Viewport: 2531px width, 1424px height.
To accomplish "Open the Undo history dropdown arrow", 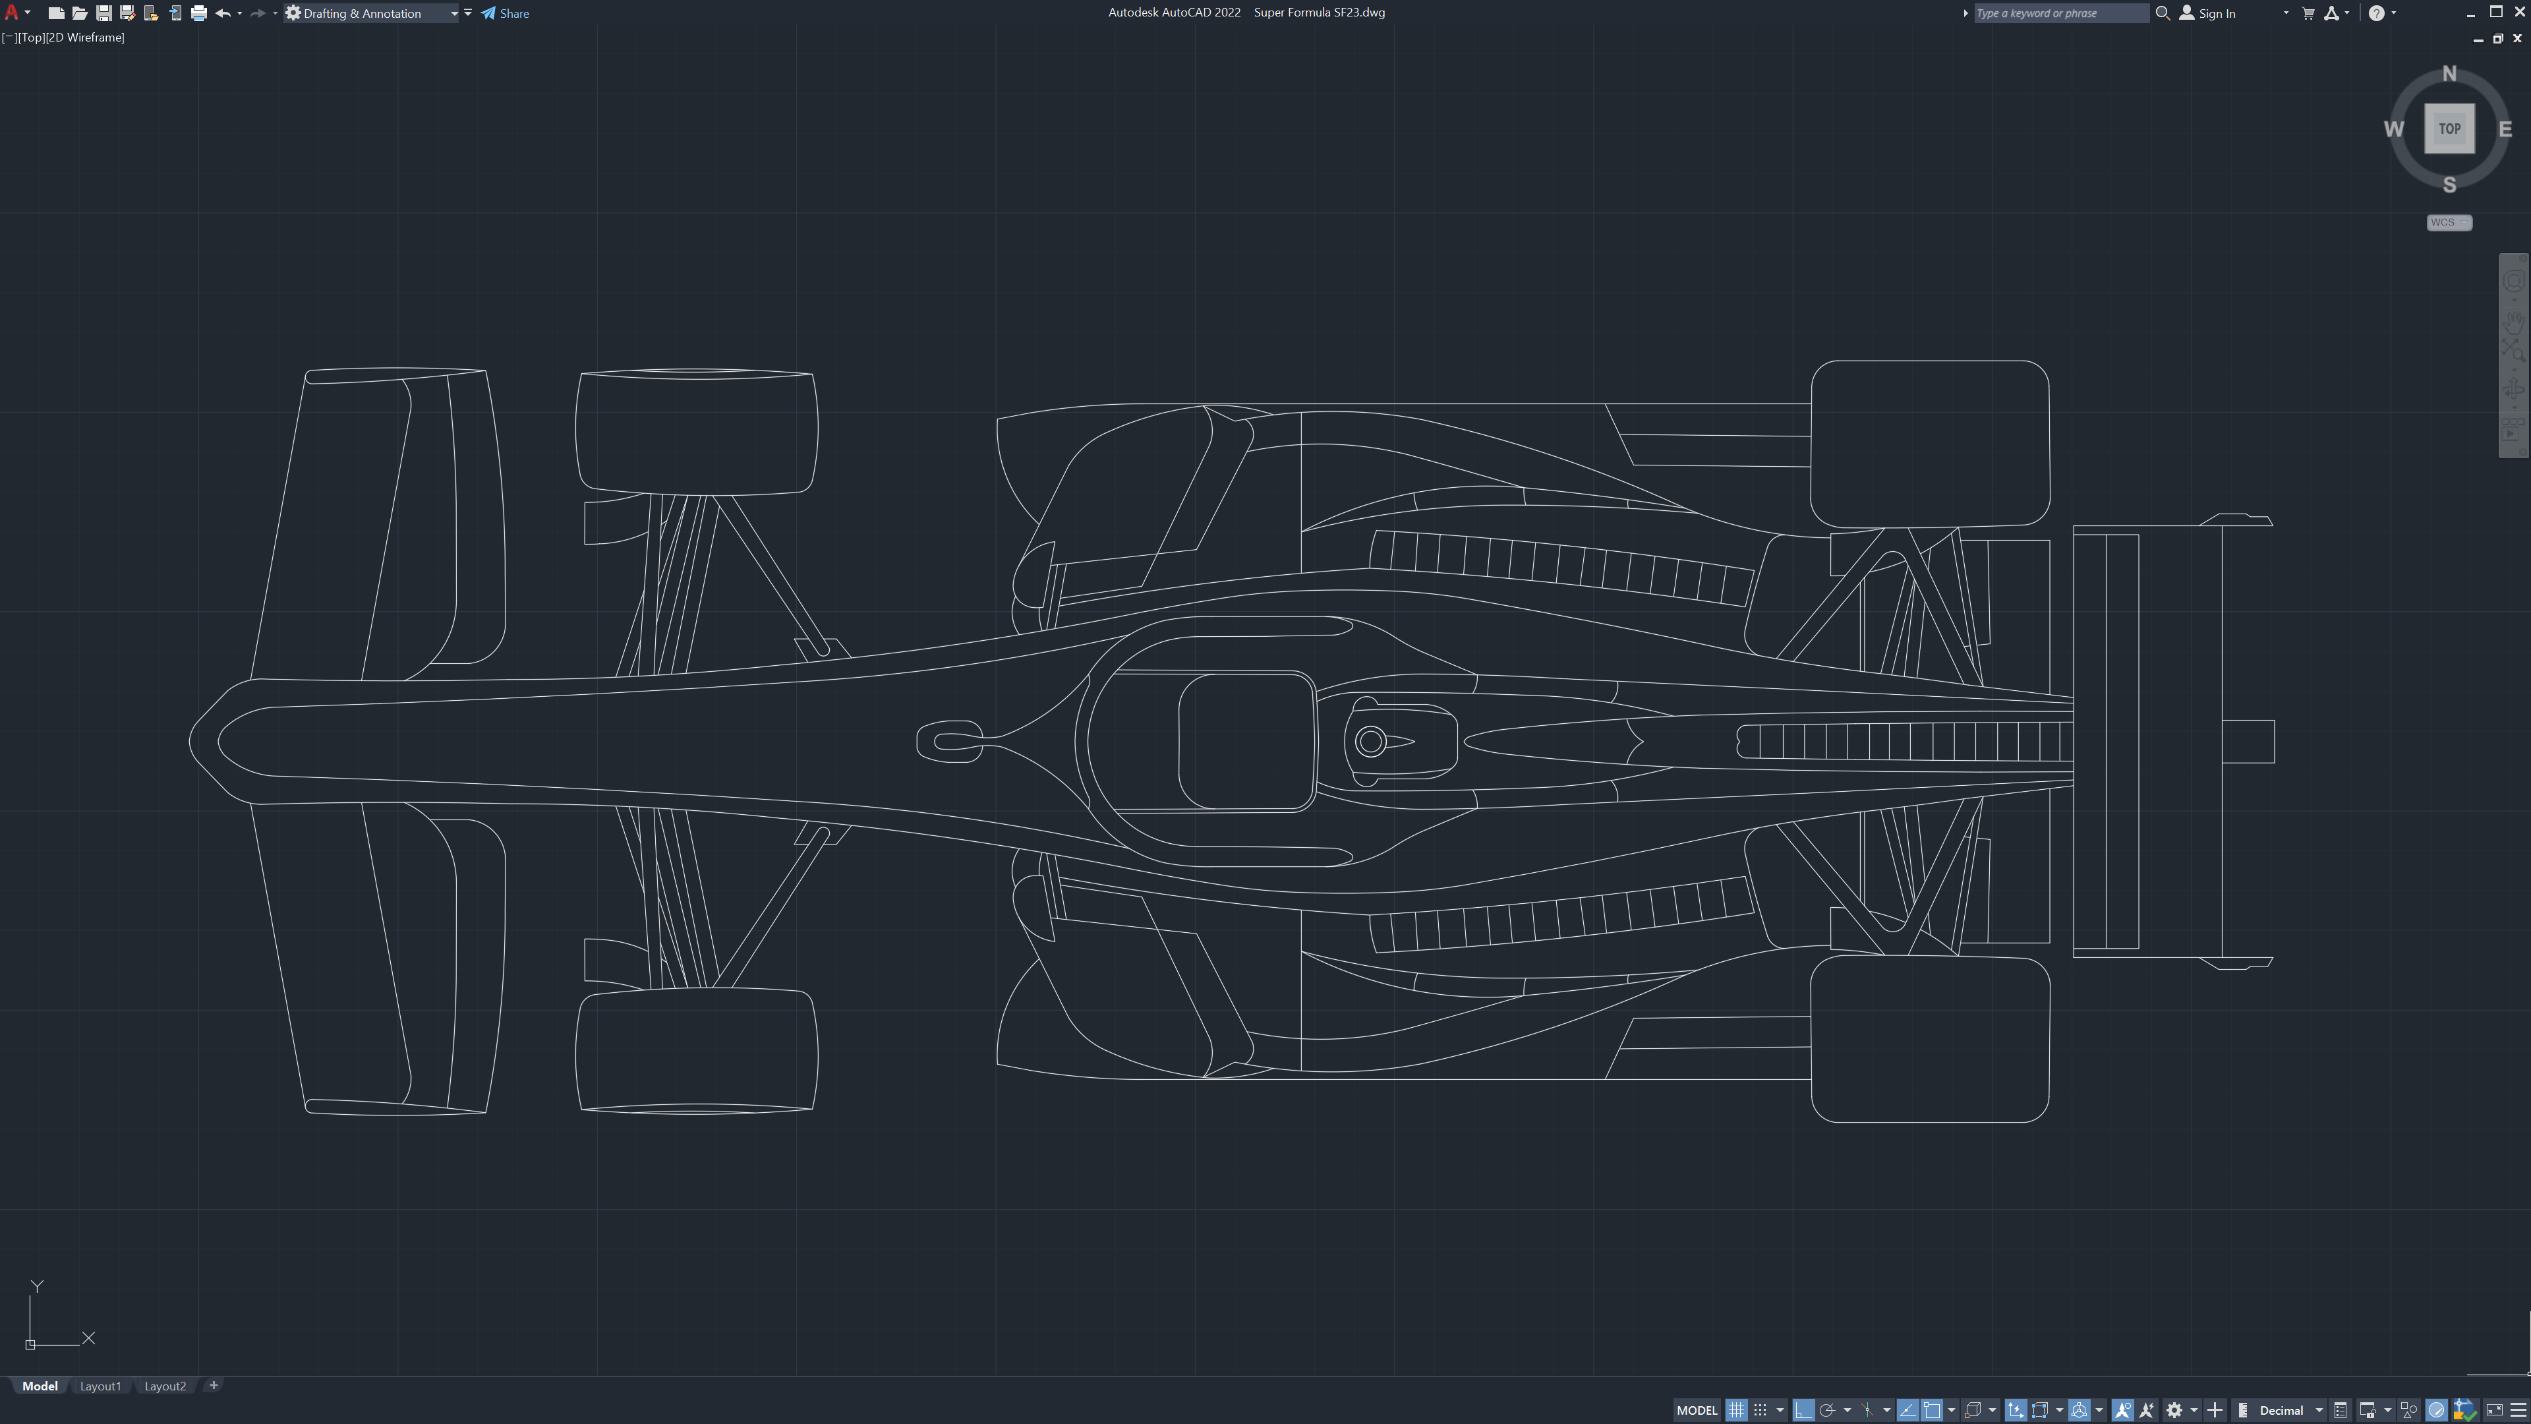I will click(x=240, y=13).
